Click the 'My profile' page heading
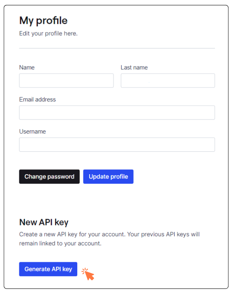This screenshot has width=233, height=293. point(43,21)
